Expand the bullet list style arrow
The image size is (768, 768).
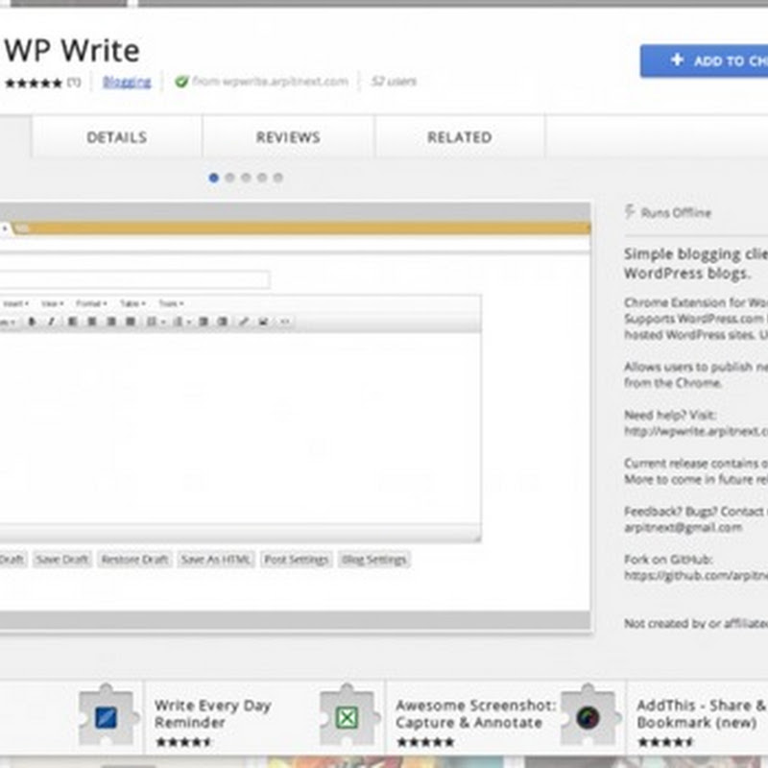[x=163, y=323]
